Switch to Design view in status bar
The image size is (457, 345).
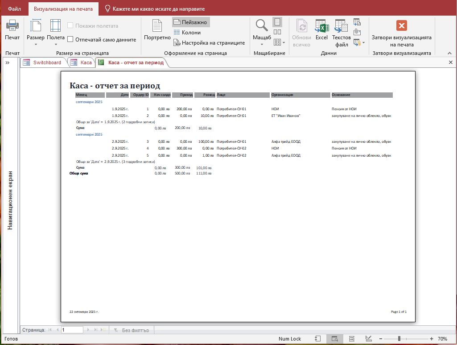coord(368,339)
